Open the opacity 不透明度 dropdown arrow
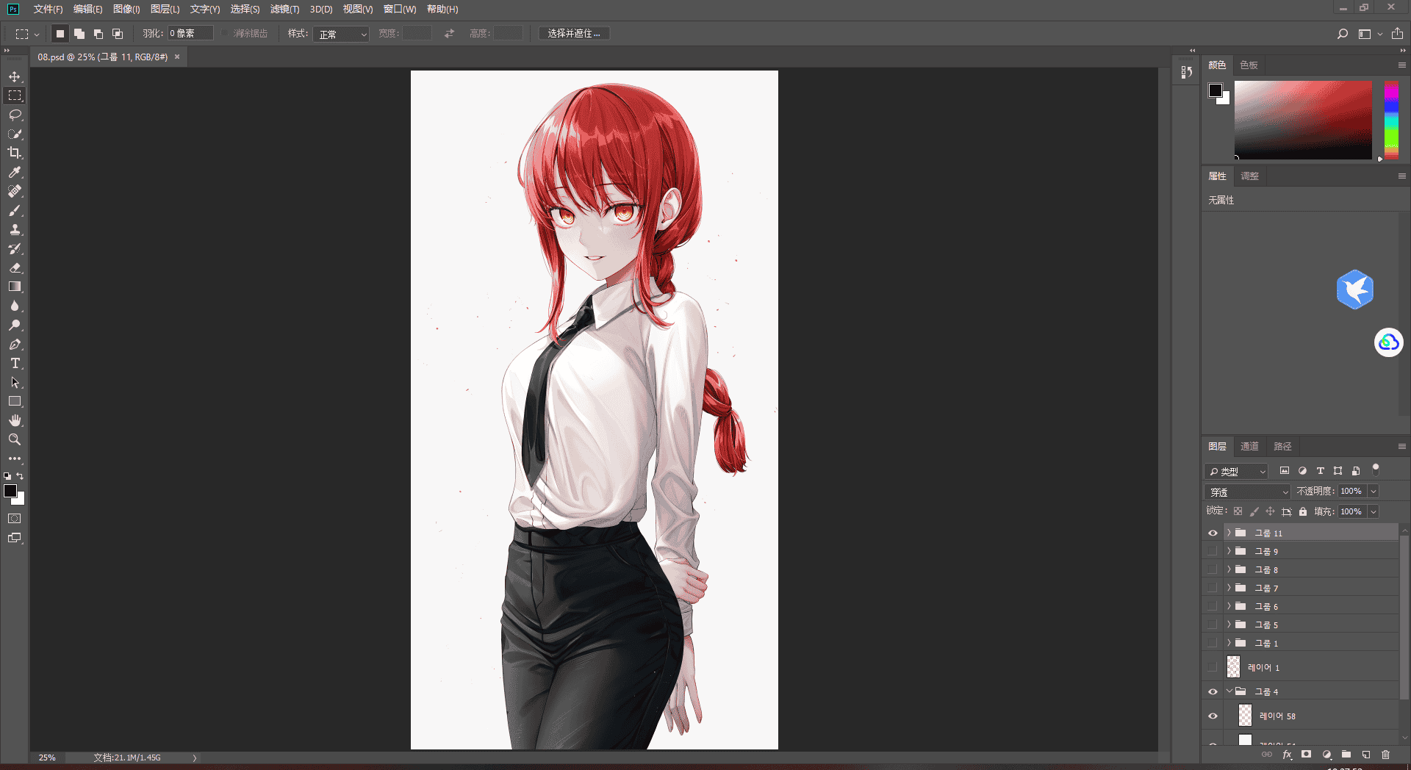Viewport: 1411px width, 770px height. coord(1374,491)
